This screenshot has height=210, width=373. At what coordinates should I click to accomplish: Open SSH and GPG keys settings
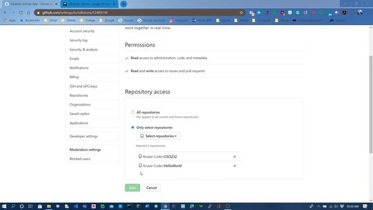(x=83, y=86)
